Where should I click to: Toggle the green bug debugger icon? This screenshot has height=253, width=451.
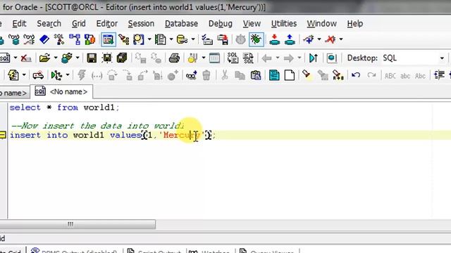[256, 39]
